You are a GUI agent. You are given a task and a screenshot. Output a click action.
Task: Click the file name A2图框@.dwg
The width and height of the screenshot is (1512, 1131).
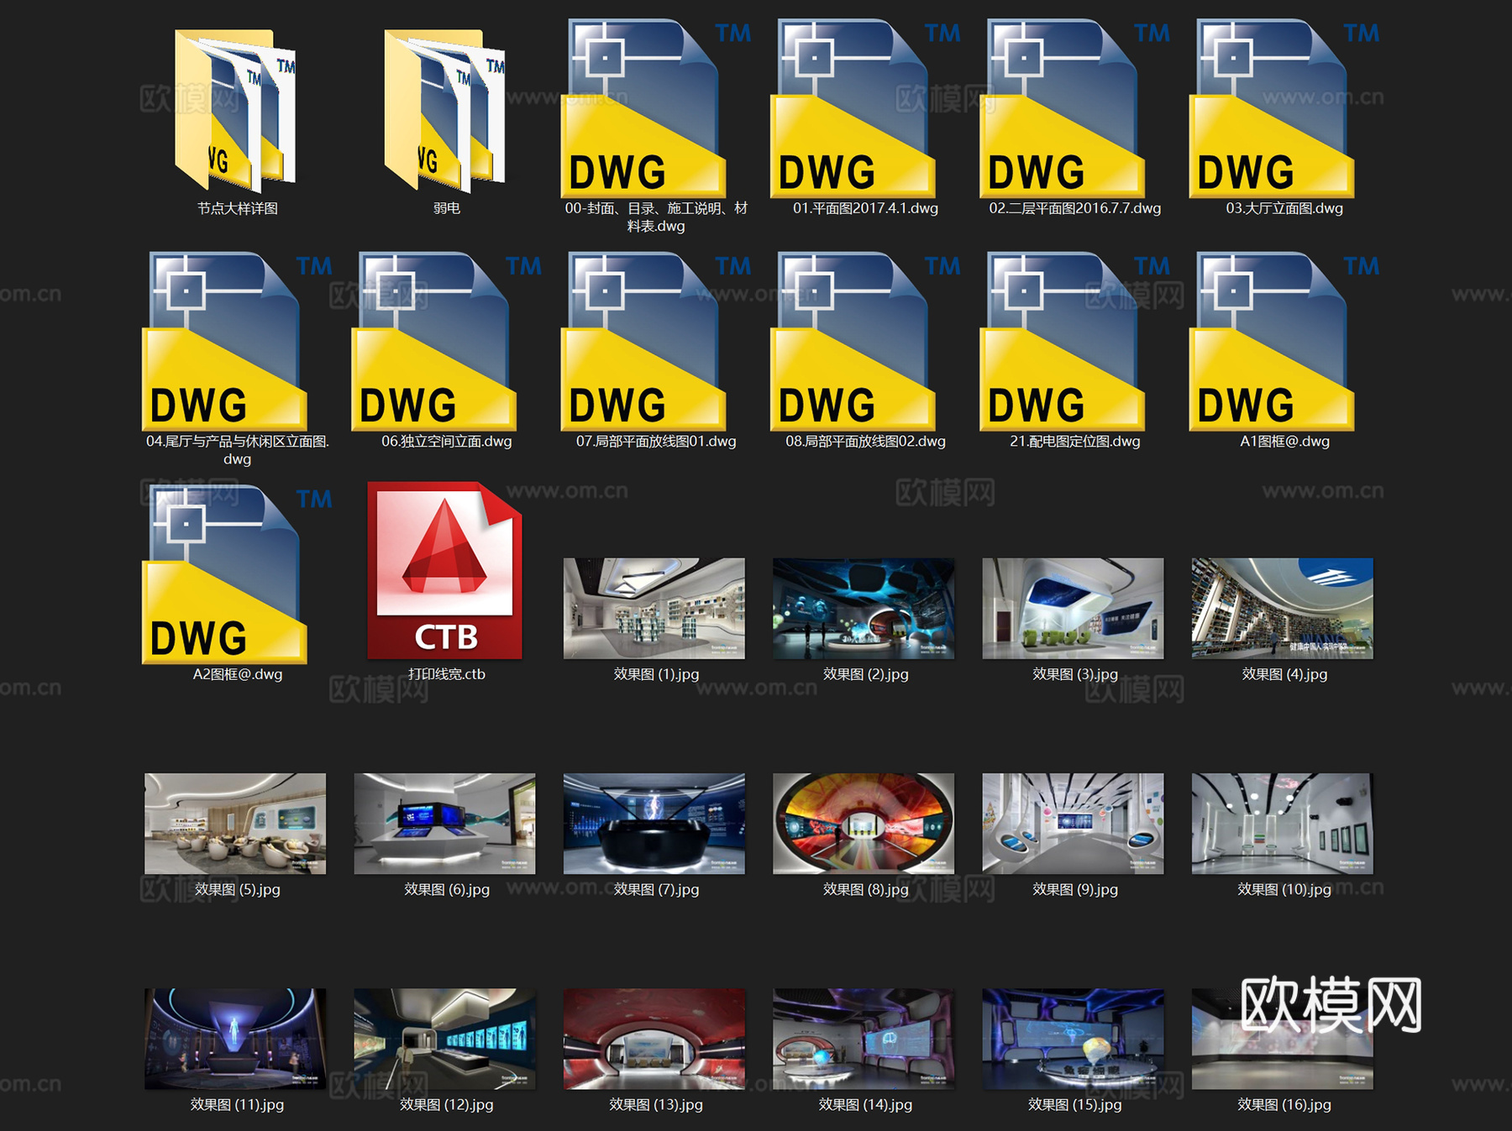coord(237,674)
